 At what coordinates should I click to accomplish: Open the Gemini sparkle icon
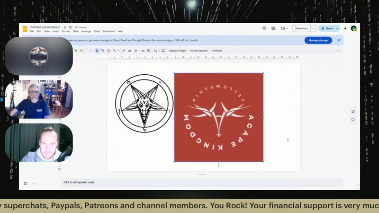pyautogui.click(x=345, y=28)
